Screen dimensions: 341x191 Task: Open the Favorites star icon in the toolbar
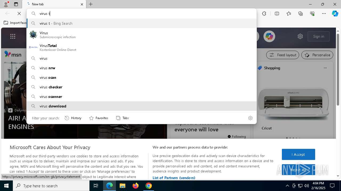(x=289, y=14)
